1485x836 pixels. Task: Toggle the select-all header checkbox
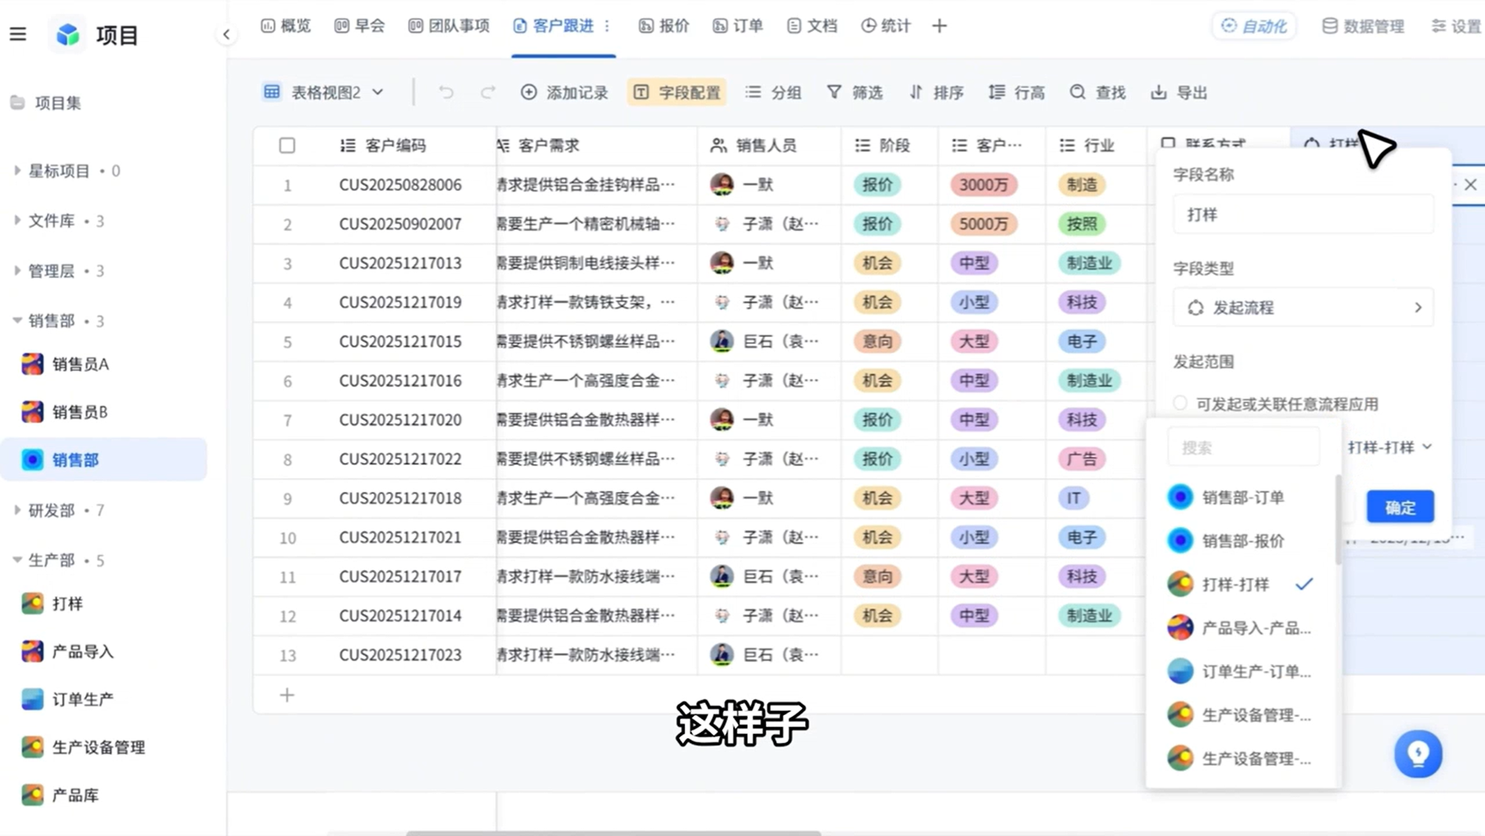[287, 145]
